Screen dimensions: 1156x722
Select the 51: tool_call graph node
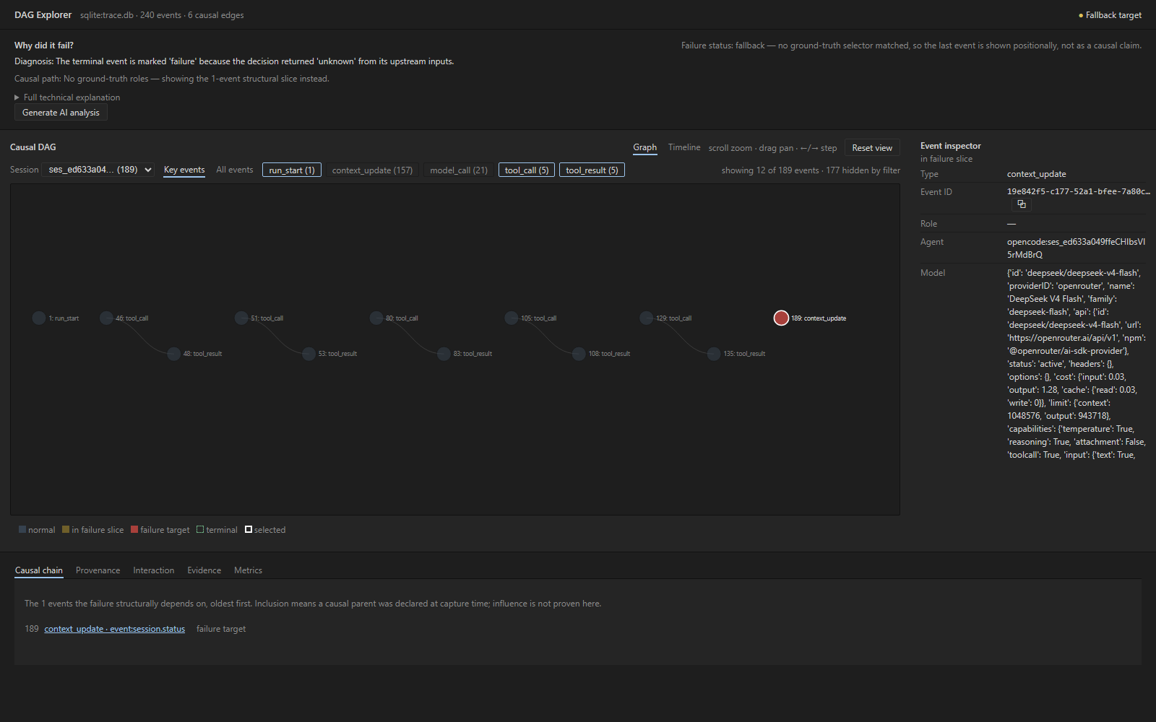[241, 318]
